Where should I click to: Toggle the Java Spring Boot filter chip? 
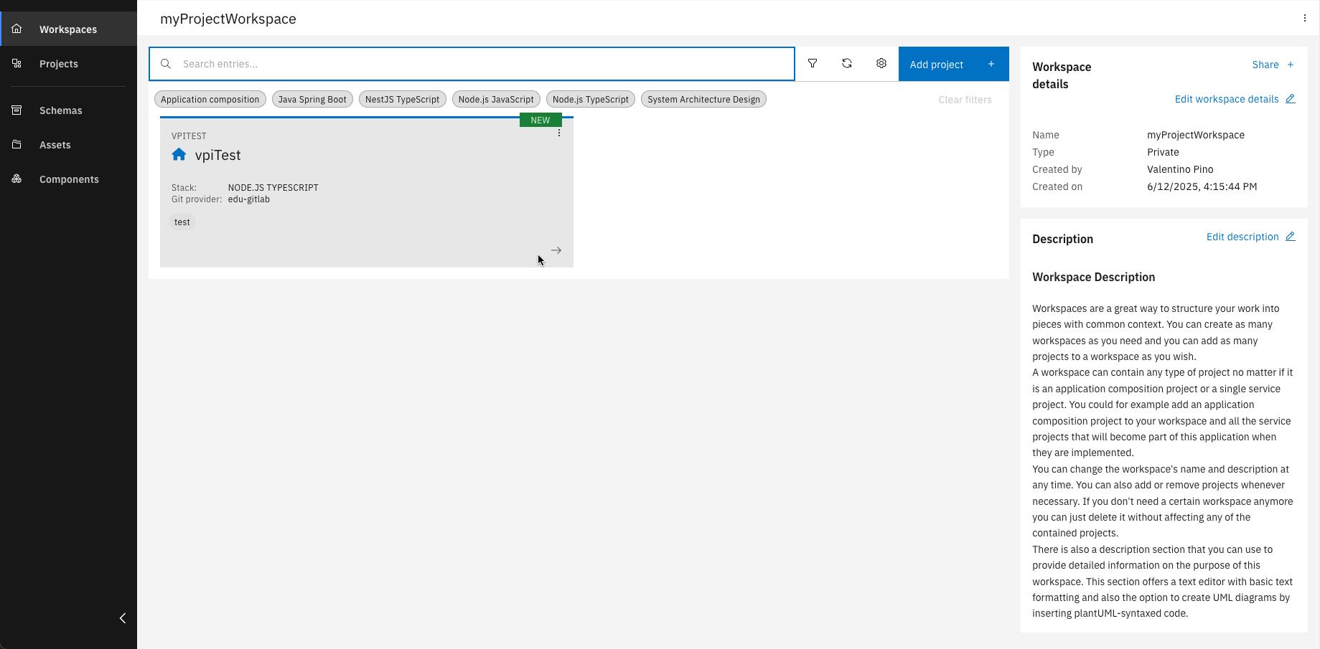click(312, 99)
